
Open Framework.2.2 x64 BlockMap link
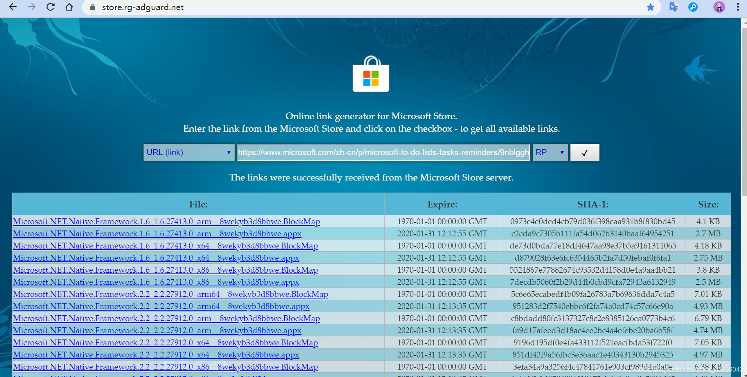coord(165,343)
